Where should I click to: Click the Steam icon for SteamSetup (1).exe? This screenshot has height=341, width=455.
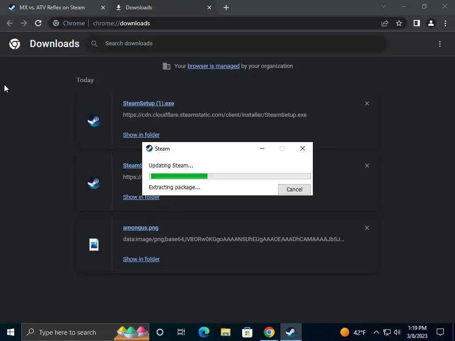(94, 121)
